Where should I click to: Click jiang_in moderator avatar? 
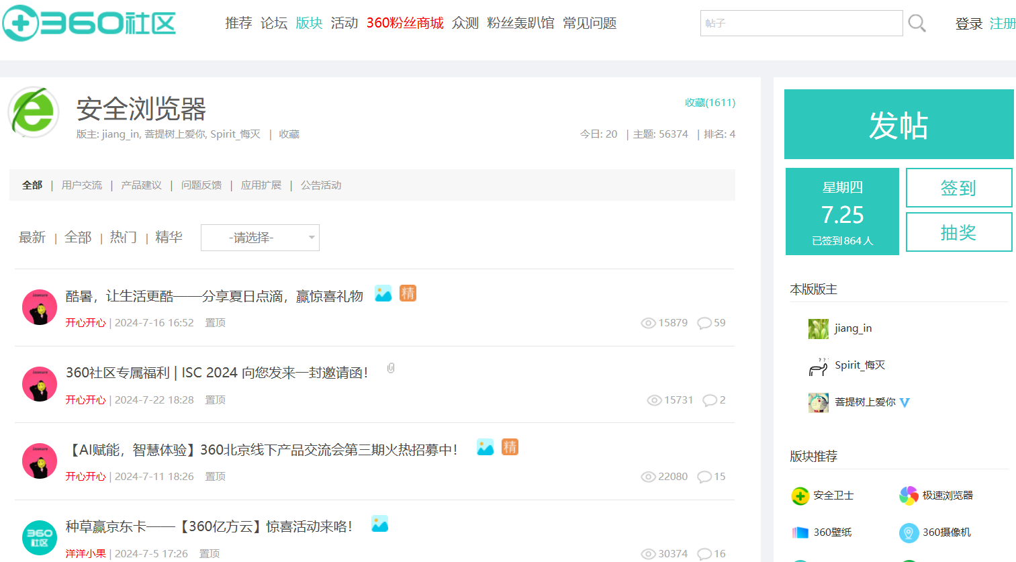819,329
